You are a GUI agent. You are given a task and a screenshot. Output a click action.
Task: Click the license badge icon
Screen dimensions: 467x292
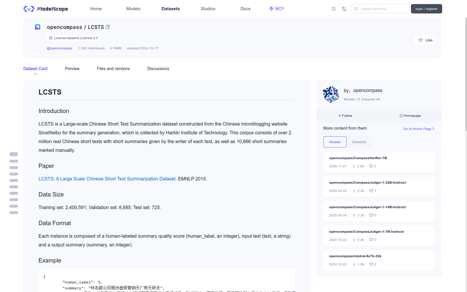pos(51,38)
